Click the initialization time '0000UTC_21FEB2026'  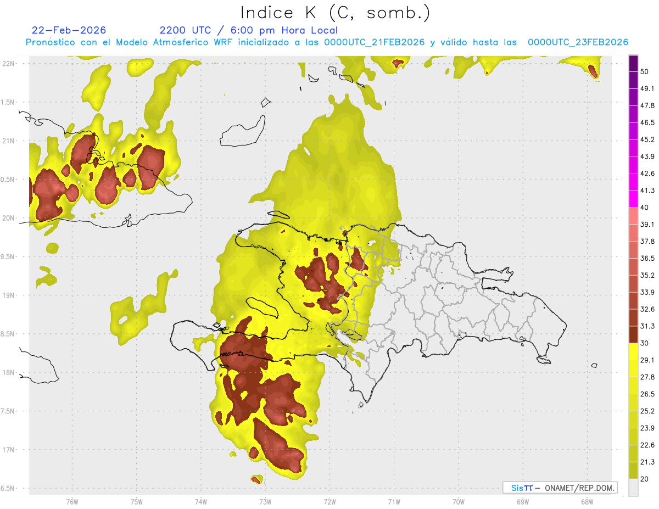click(x=375, y=42)
